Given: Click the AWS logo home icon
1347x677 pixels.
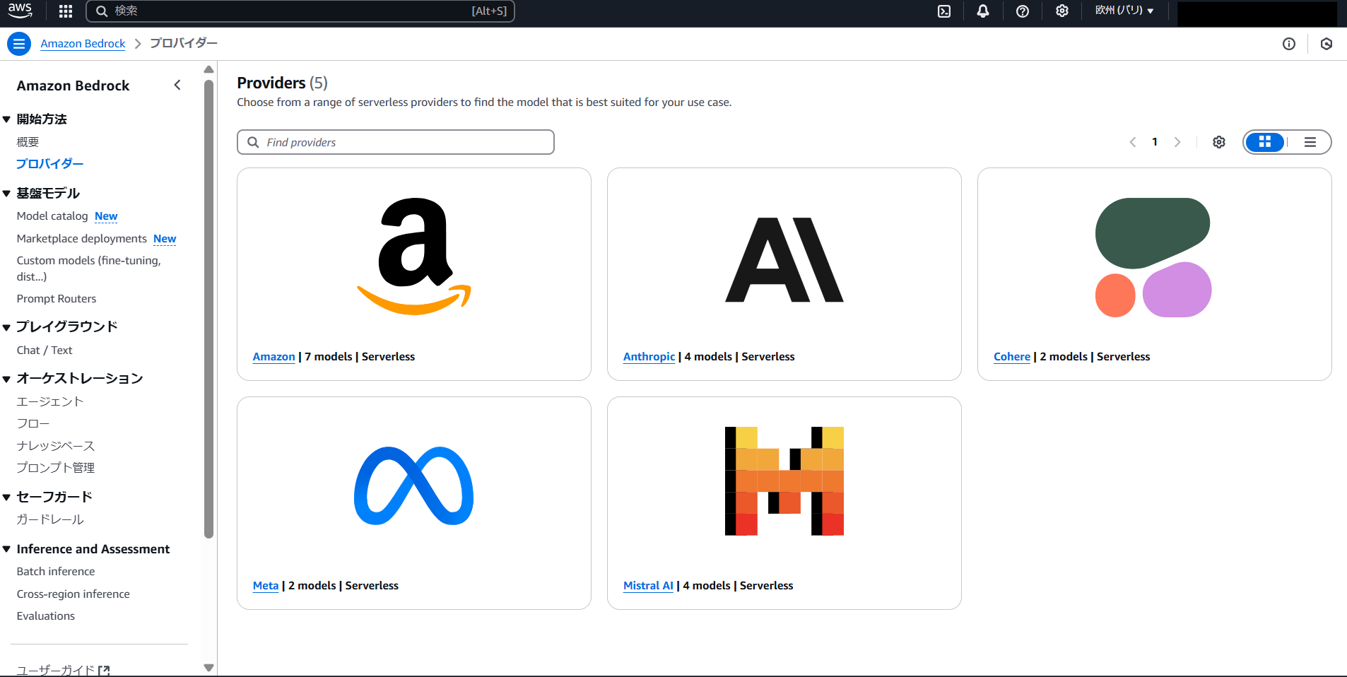Looking at the screenshot, I should pyautogui.click(x=20, y=11).
